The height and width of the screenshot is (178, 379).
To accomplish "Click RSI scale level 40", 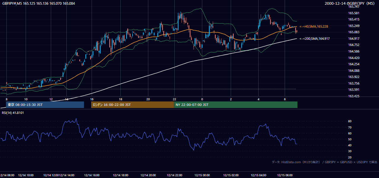I will tap(350, 145).
